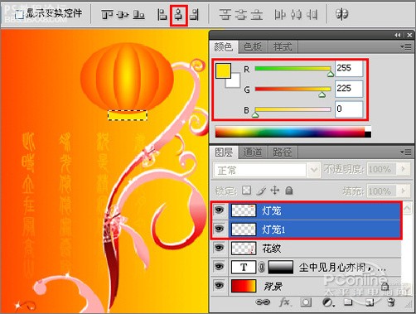Align horizontal centers of layers
This screenshot has height=314, width=416.
point(178,15)
